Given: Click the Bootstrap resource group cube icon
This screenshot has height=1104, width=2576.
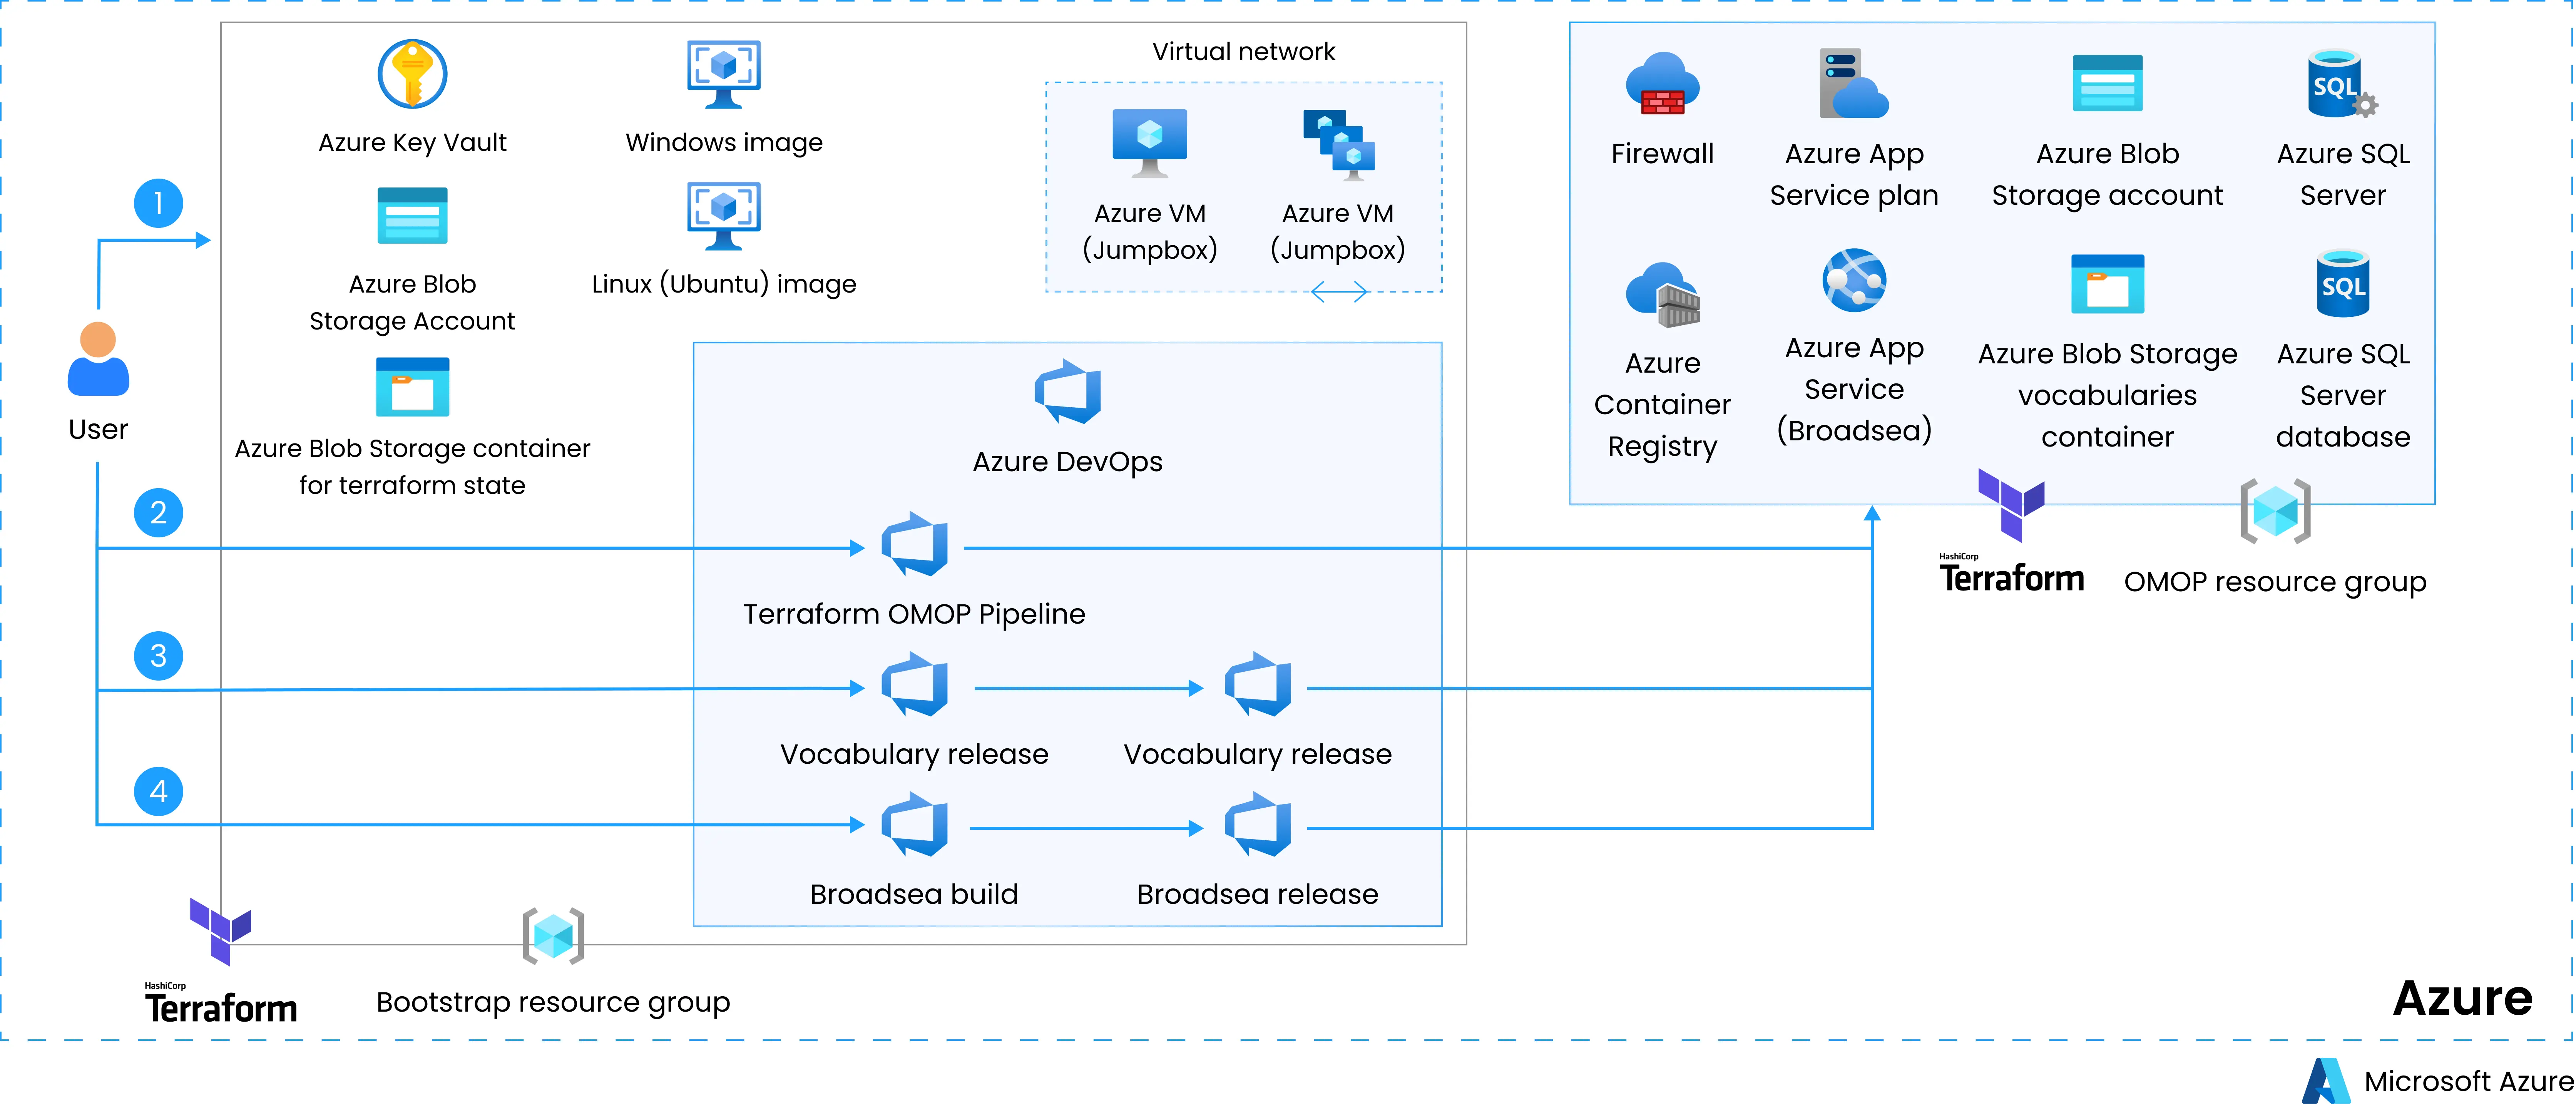Looking at the screenshot, I should coord(553,937).
